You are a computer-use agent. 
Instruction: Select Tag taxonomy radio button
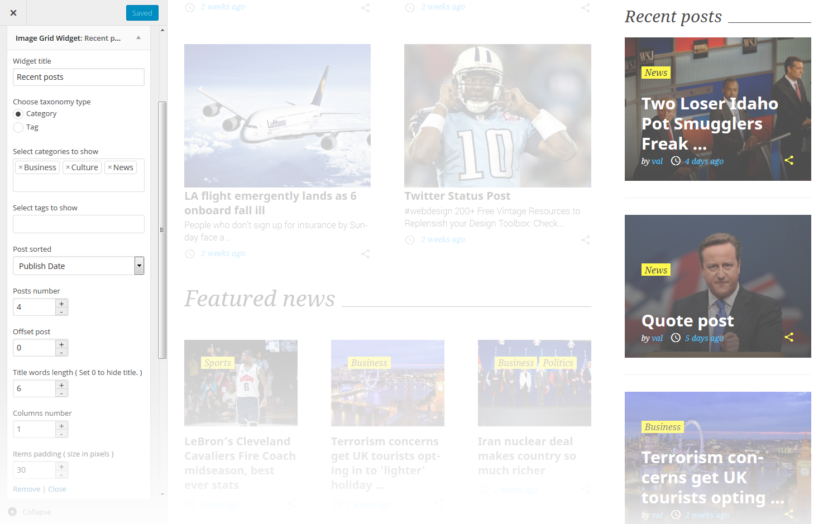click(x=18, y=127)
